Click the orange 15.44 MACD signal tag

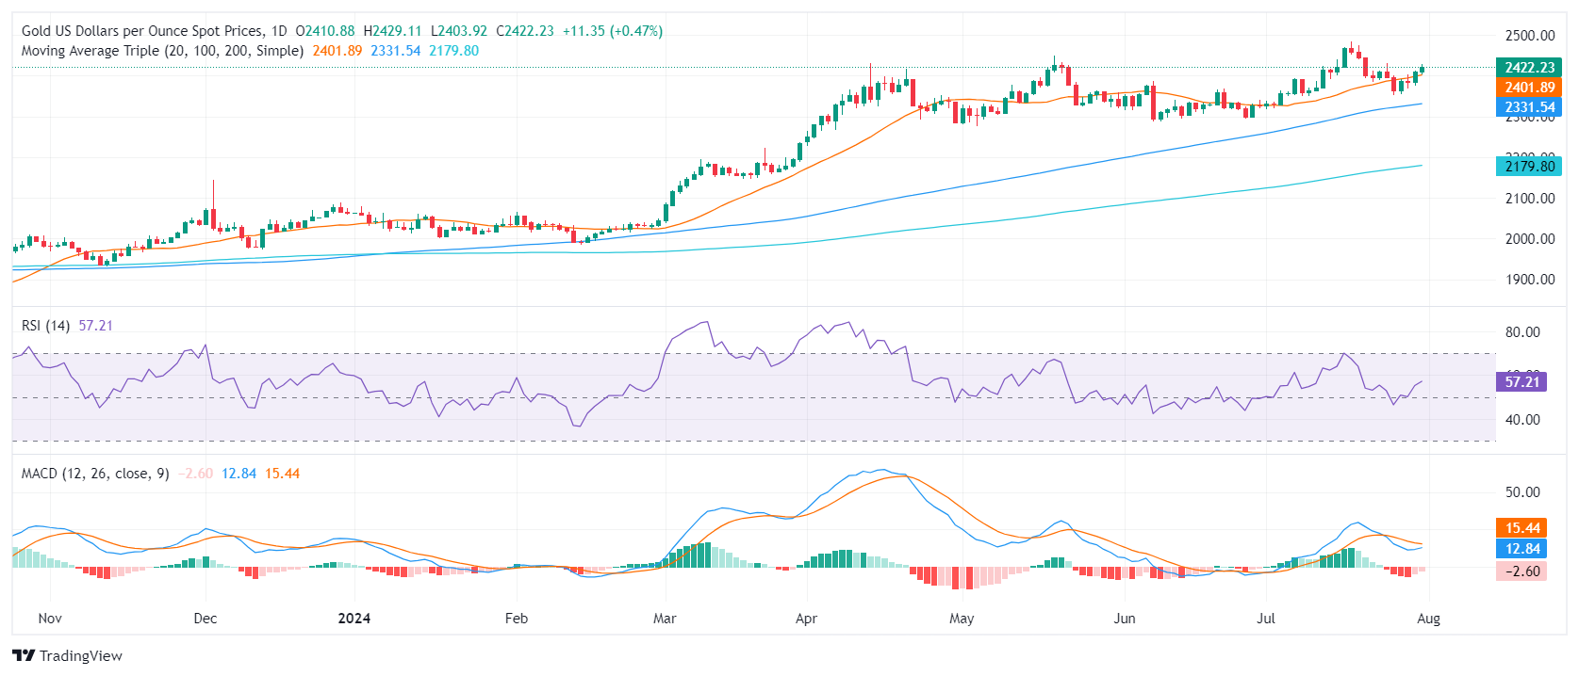(1521, 528)
